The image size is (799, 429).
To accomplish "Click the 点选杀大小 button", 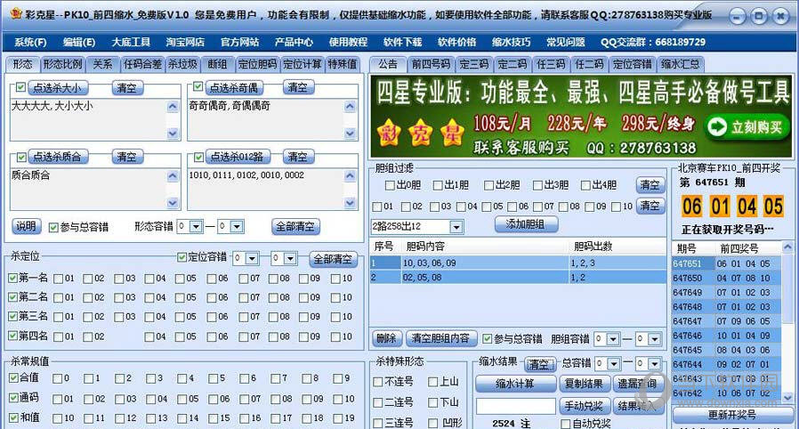I will point(58,87).
